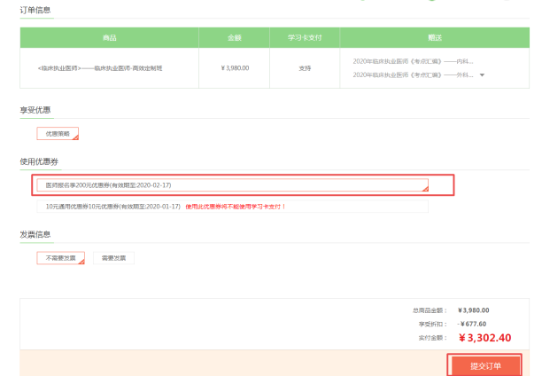Click the 享受折扣 -¥677.60 amount
The height and width of the screenshot is (376, 542).
coord(474,324)
